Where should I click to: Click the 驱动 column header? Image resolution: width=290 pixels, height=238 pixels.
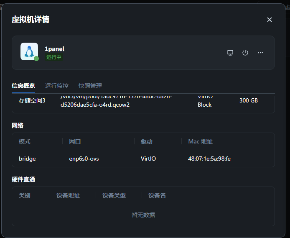(x=147, y=141)
